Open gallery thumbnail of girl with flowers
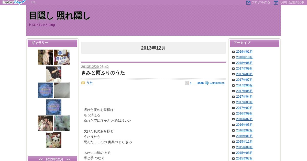 [x=46, y=123]
